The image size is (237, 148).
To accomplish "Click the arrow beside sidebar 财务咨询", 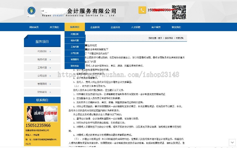I will [x=50, y=92].
